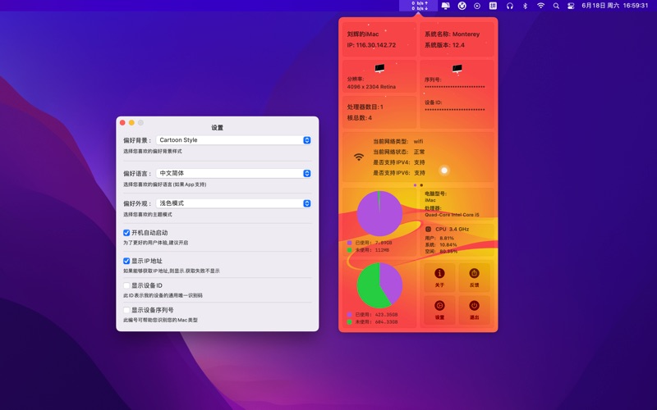The width and height of the screenshot is (657, 410).
Task: Click the monitor icon above 分辨率
Action: click(x=379, y=69)
